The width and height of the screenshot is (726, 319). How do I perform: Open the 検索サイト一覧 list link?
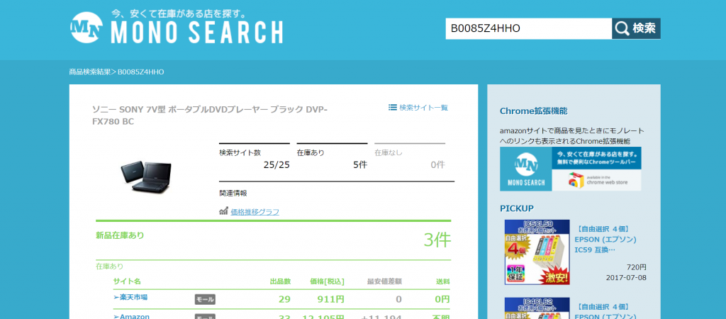424,108
